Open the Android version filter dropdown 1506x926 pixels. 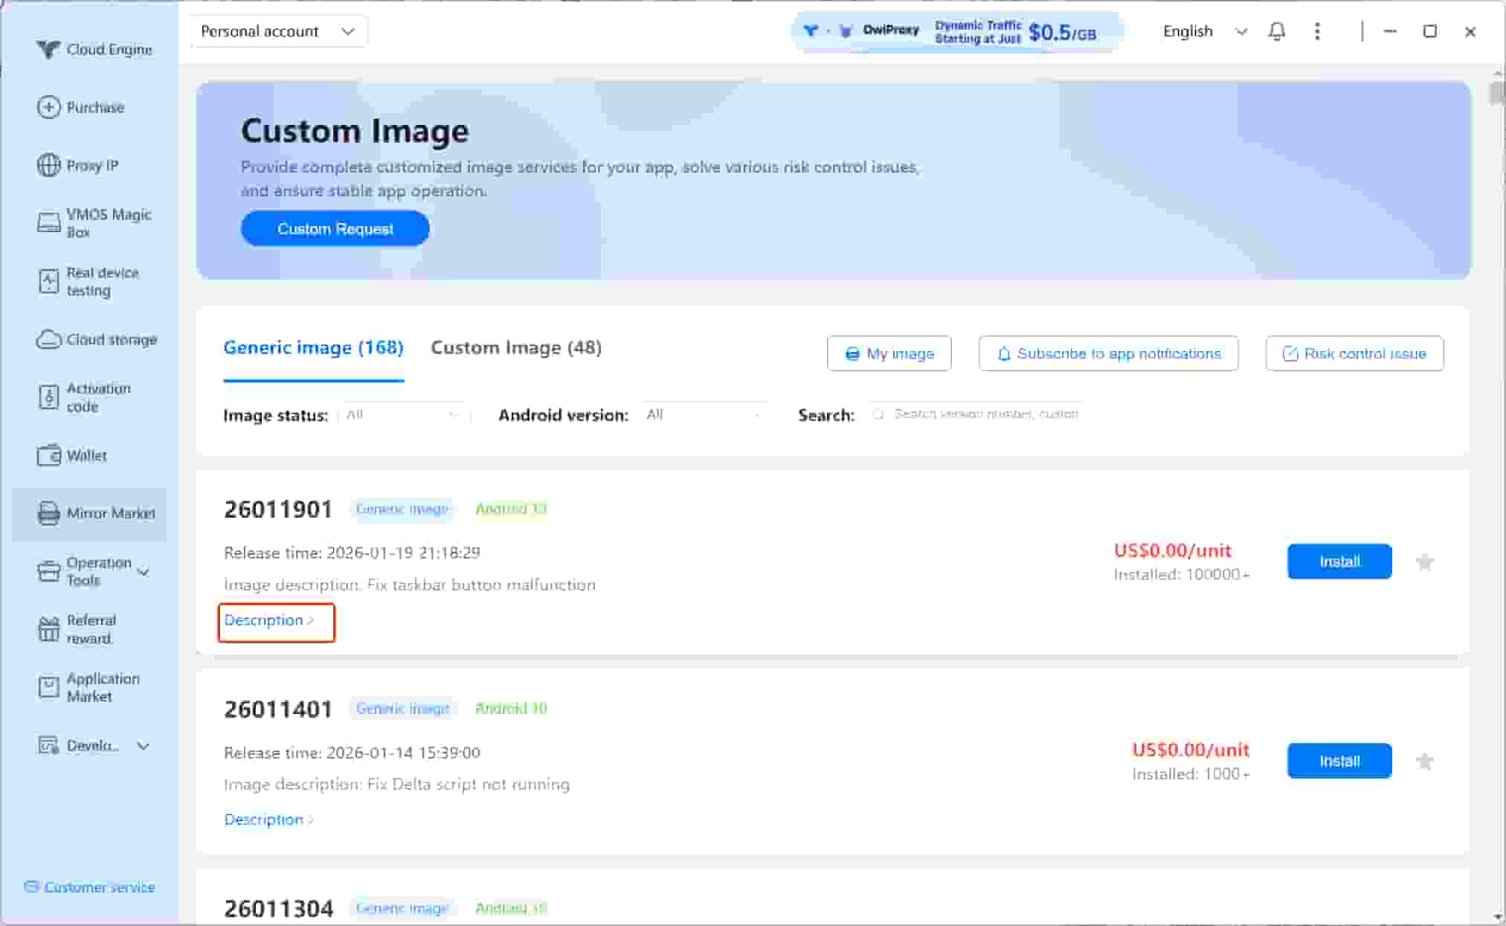coord(703,415)
